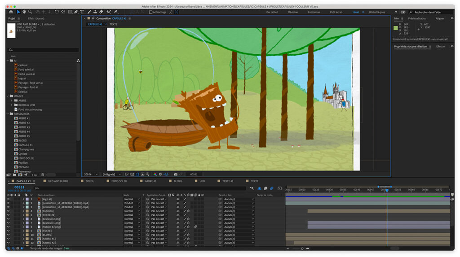
Task: Hide the [logo.ai] layer using eye icon
Action: pos(8,199)
